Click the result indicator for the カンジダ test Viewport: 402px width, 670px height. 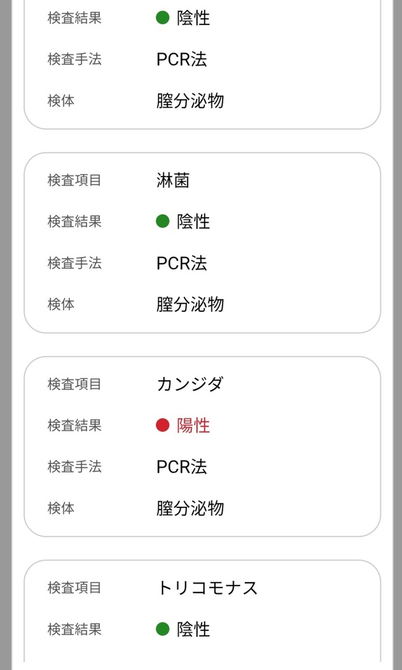point(162,426)
